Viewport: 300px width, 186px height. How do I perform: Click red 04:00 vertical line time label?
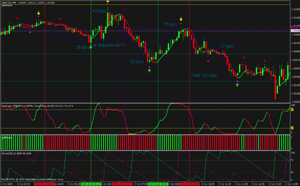click(45, 184)
